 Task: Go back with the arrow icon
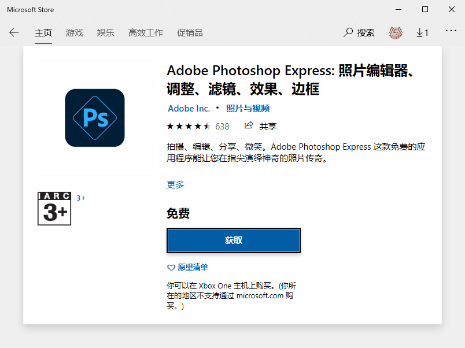click(x=14, y=32)
